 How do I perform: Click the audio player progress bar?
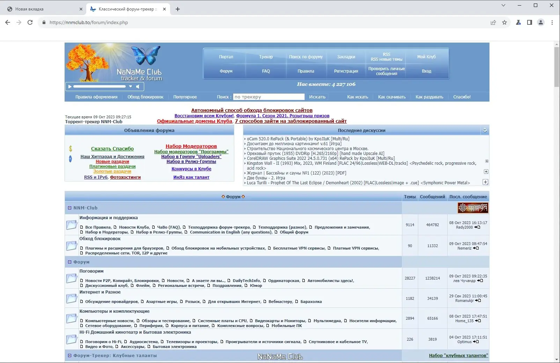pyautogui.click(x=99, y=86)
